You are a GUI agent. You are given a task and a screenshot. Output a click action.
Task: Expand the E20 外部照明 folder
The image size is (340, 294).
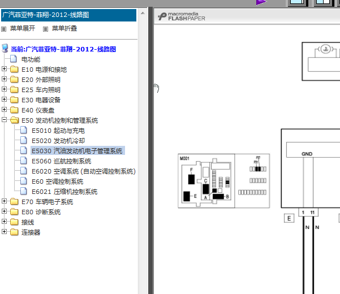[x=4, y=79]
